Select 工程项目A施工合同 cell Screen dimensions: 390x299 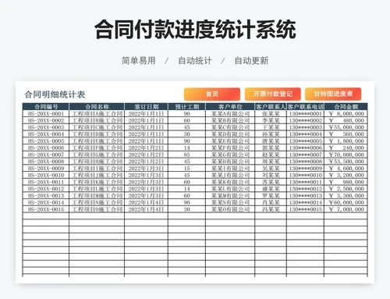pos(97,114)
